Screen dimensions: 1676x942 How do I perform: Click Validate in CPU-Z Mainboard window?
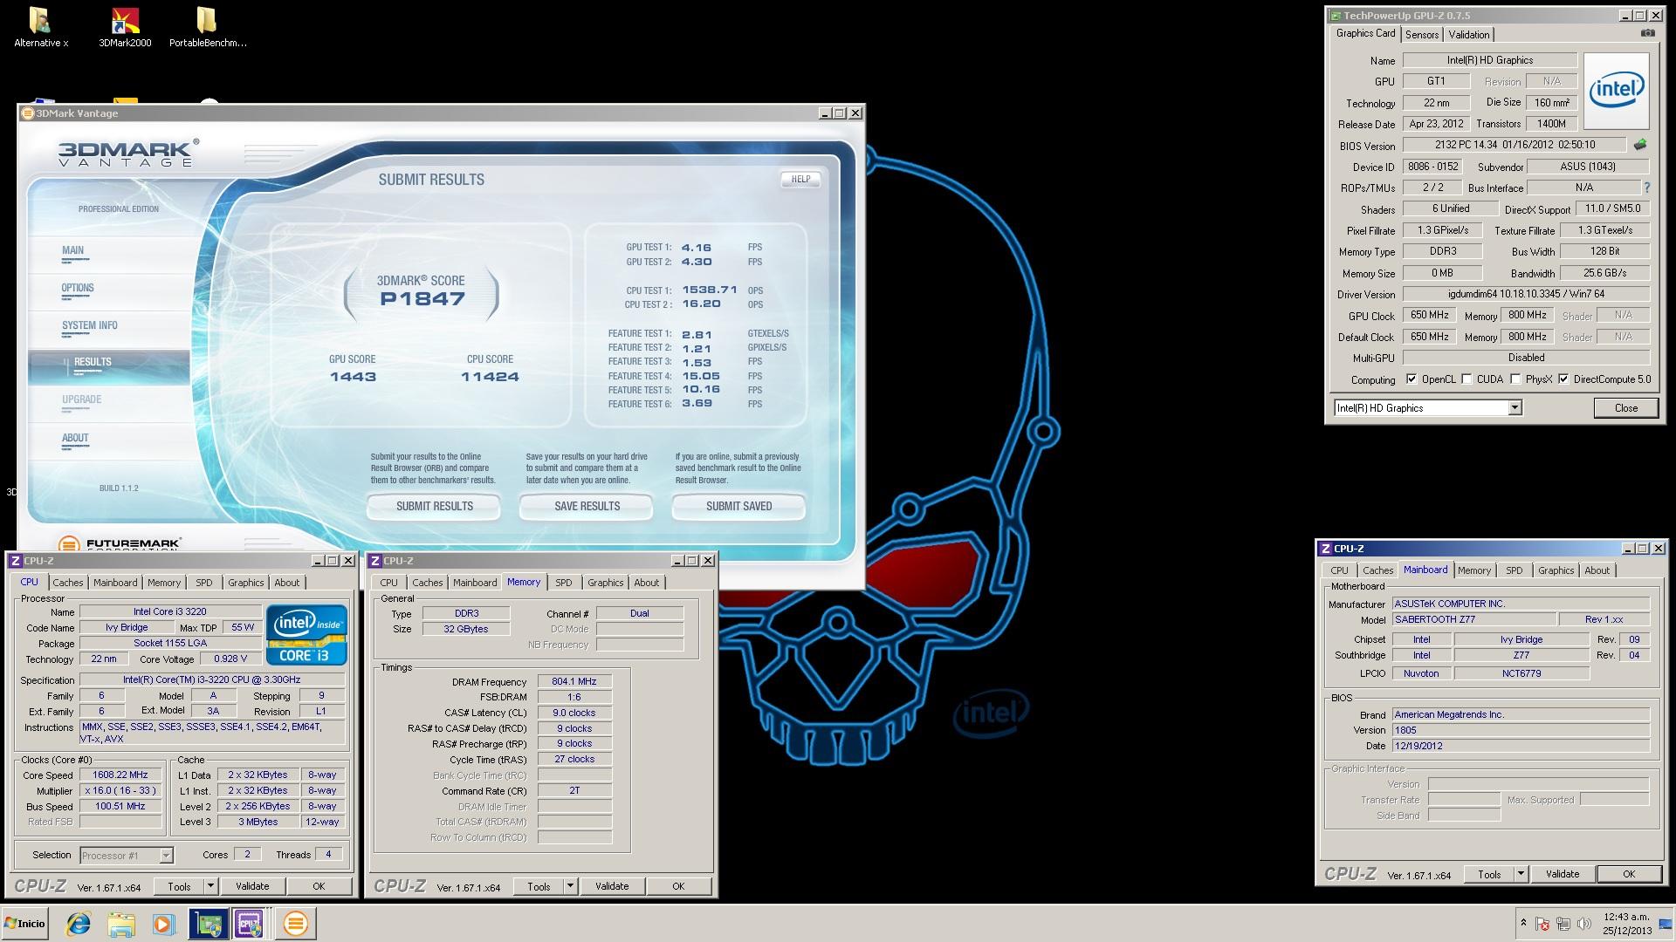click(1562, 874)
